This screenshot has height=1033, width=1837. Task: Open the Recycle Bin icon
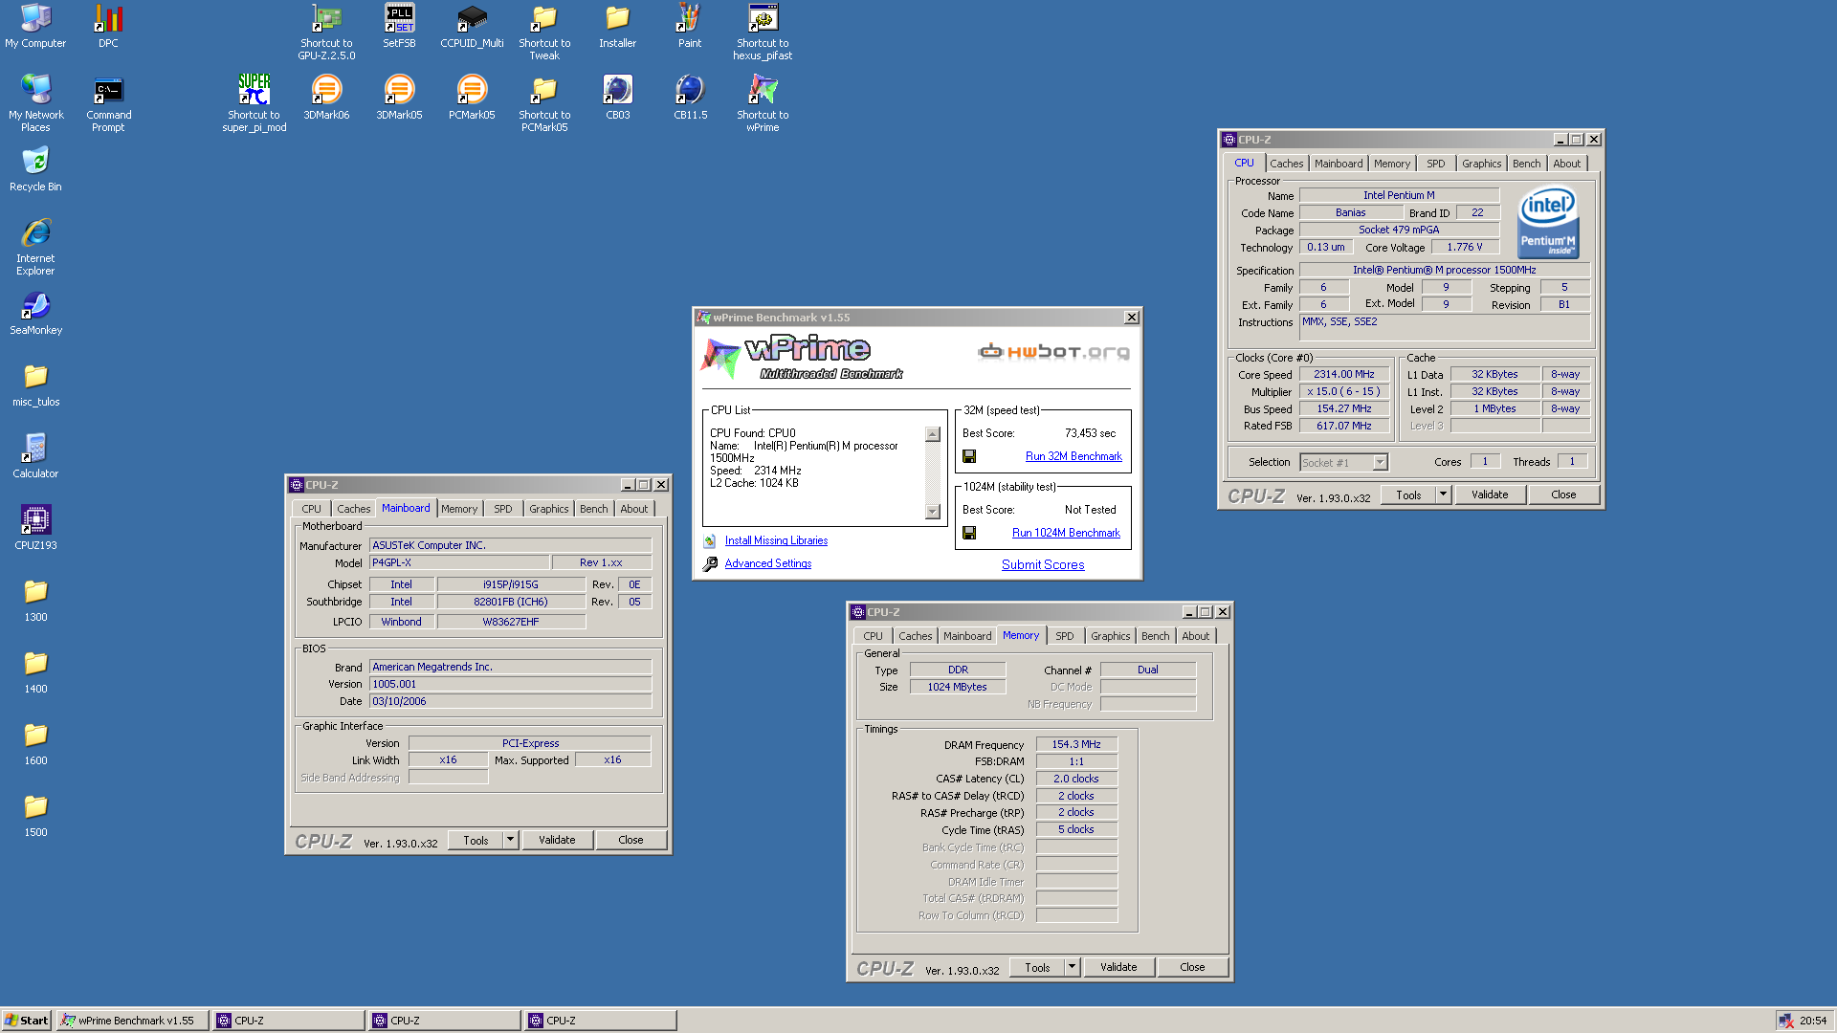point(35,169)
